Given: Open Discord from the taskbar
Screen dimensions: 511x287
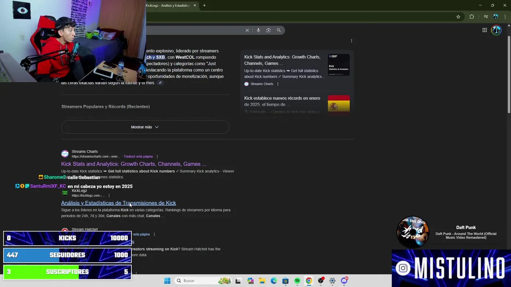Looking at the screenshot, I should coord(344,281).
